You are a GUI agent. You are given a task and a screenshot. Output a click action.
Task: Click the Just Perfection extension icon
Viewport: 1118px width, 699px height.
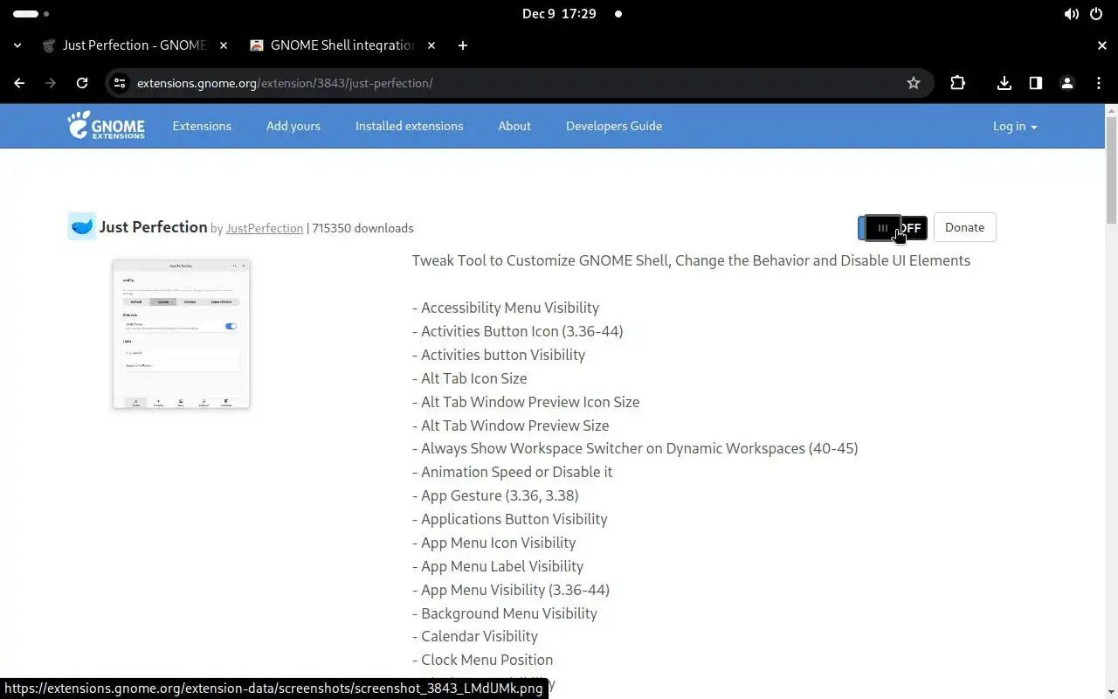click(82, 227)
